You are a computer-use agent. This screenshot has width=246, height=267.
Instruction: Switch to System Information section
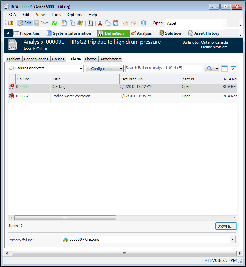click(69, 33)
